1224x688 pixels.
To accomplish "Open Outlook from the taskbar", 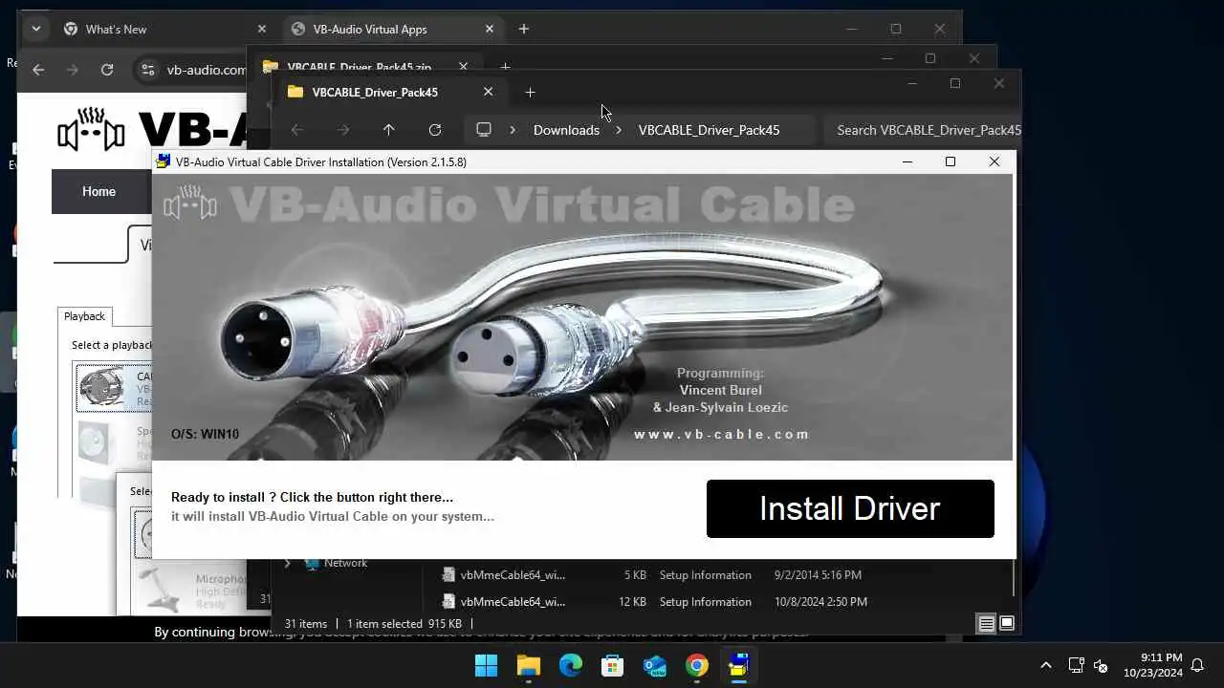I will 654,665.
